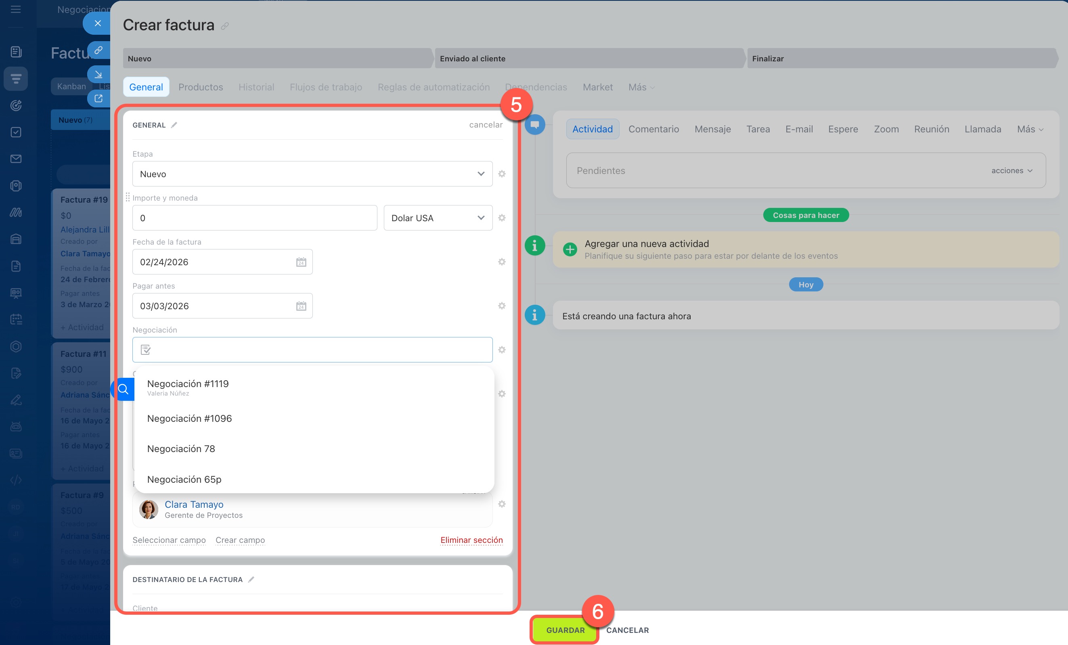
Task: Click gear icon beside Negociación field
Action: pyautogui.click(x=501, y=350)
